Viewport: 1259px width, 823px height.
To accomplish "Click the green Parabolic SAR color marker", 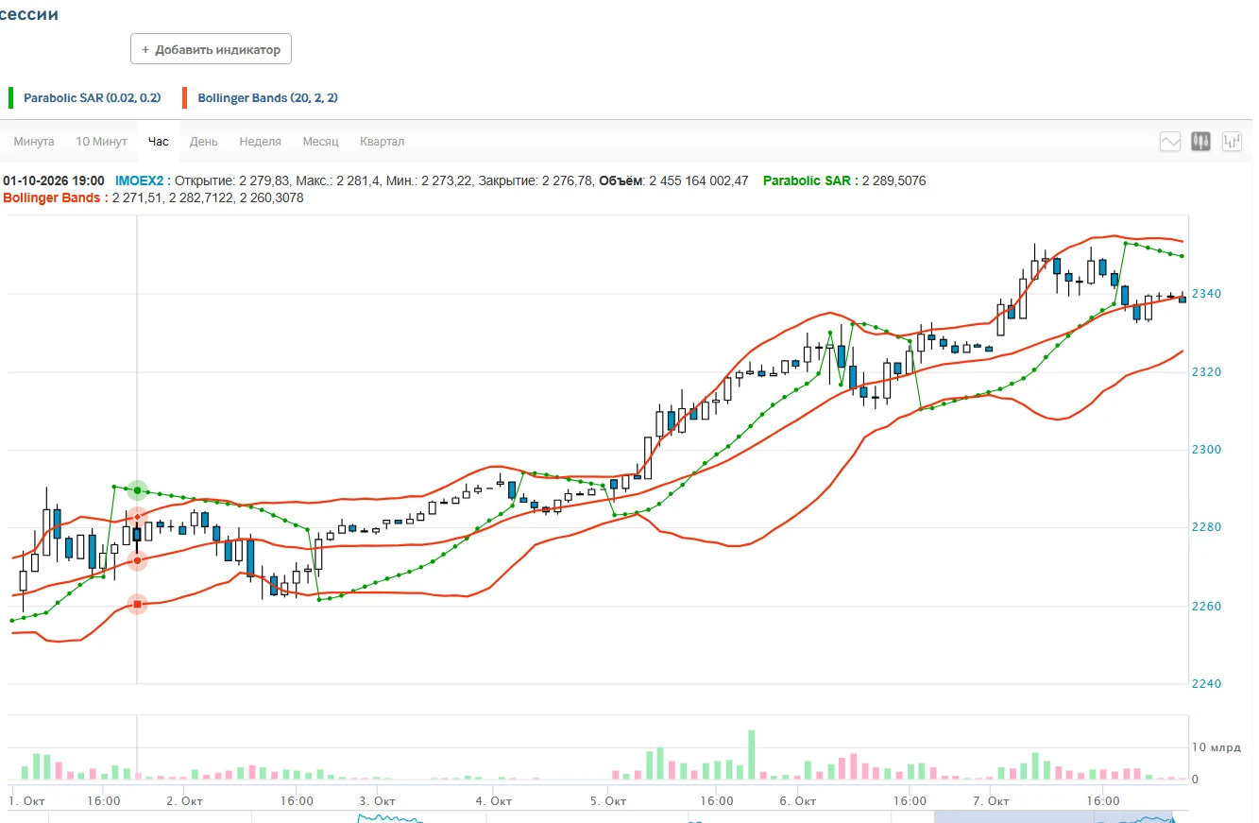I will [11, 97].
